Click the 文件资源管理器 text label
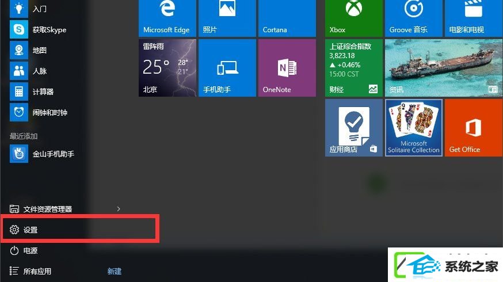 pyautogui.click(x=48, y=209)
